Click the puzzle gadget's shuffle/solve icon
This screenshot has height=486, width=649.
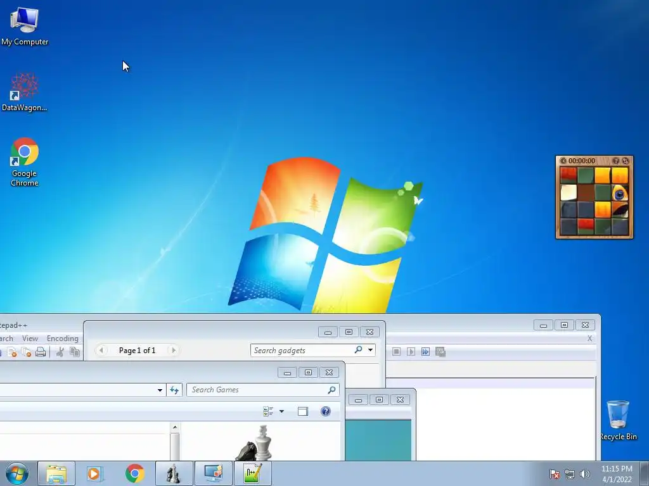tap(626, 161)
